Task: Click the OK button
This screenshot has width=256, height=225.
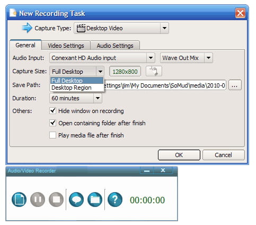Action: (x=179, y=155)
